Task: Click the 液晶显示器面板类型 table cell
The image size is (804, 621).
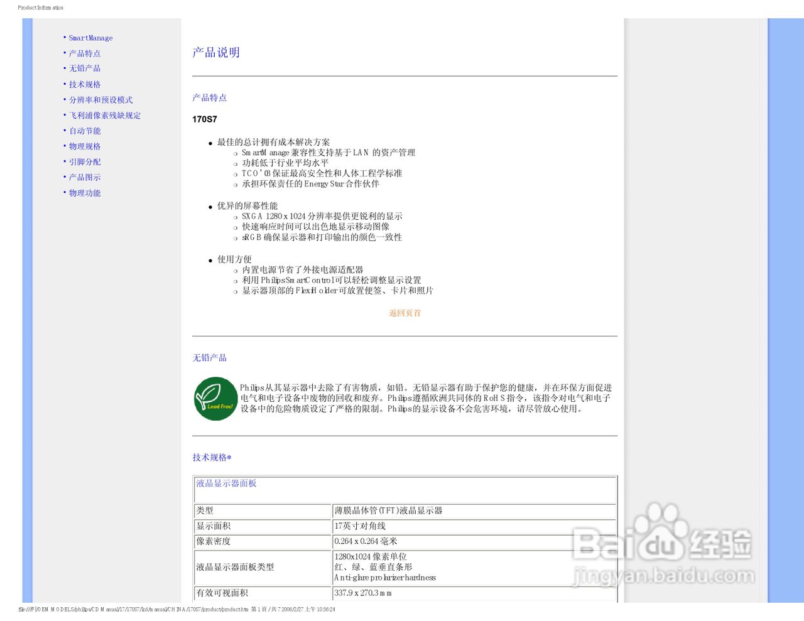Action: pos(263,567)
